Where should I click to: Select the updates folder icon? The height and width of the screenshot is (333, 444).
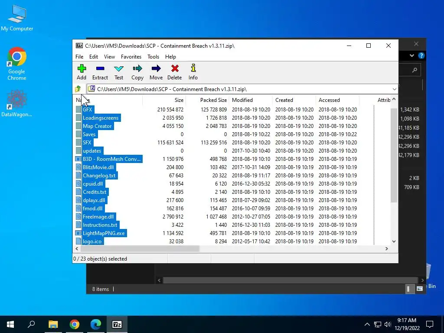click(78, 150)
